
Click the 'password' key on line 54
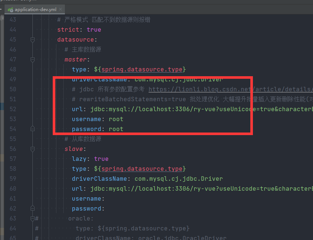click(86, 129)
